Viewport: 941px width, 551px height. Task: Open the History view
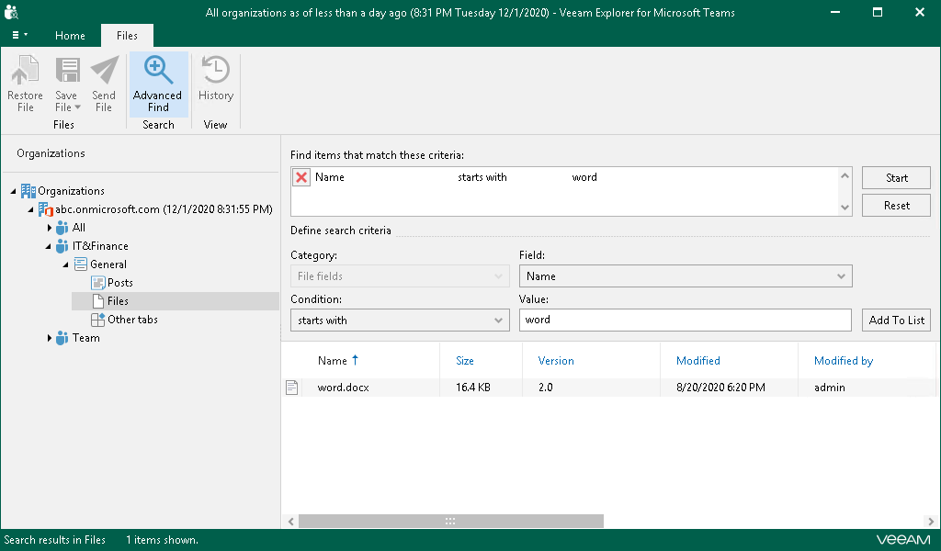point(215,84)
